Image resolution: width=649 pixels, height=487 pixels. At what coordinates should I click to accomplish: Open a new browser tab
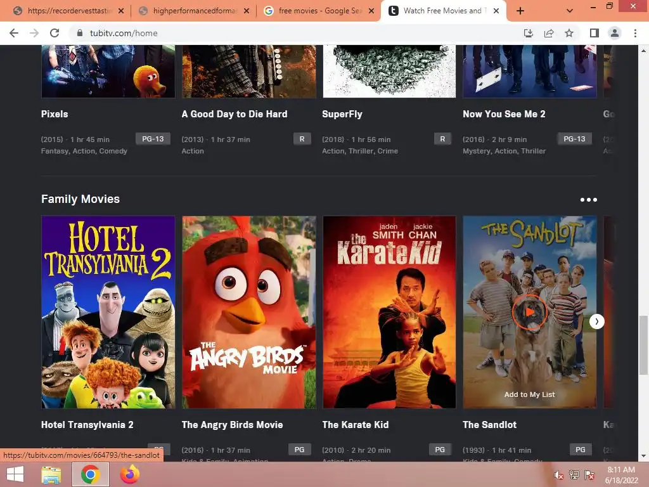[x=520, y=11]
